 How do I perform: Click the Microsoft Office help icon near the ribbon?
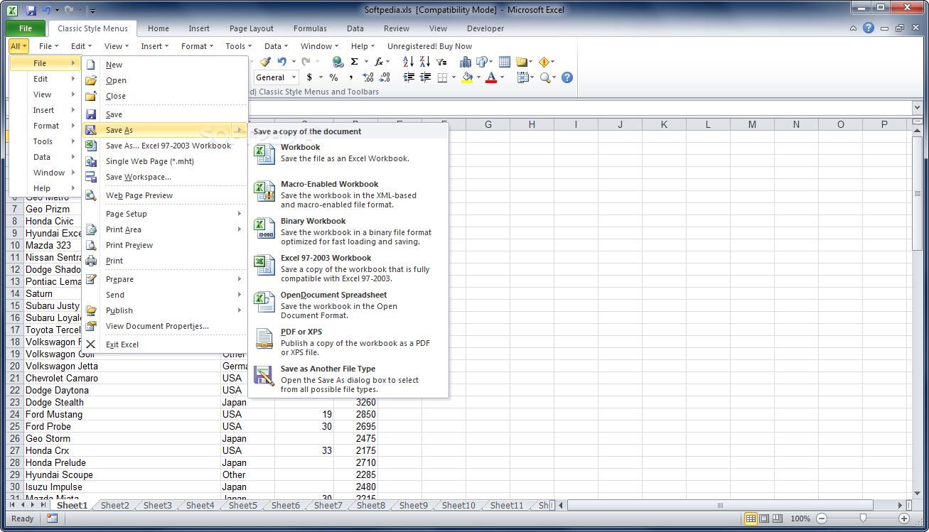(869, 28)
